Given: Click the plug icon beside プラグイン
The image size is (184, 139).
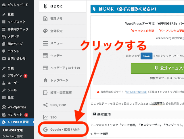Looking at the screenshot, I should (x=4, y=76).
